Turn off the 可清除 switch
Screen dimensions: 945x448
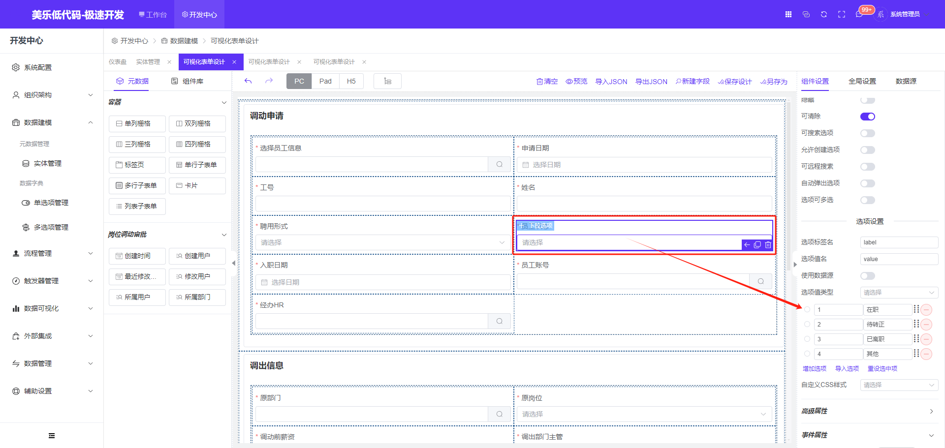pos(867,117)
